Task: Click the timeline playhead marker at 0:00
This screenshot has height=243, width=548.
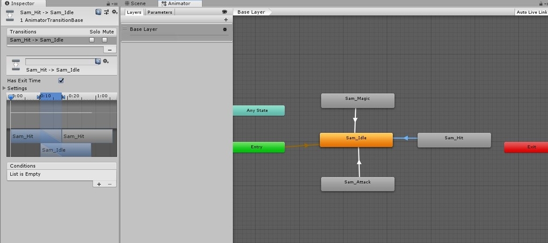Action: pos(11,97)
